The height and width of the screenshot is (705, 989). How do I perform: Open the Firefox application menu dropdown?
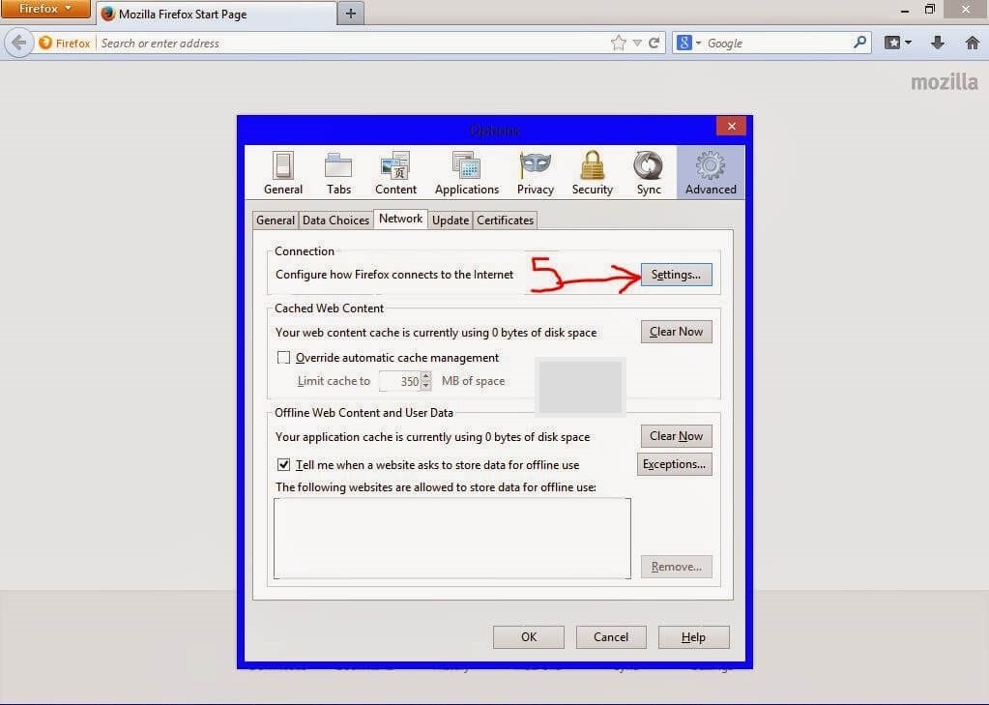click(x=45, y=10)
